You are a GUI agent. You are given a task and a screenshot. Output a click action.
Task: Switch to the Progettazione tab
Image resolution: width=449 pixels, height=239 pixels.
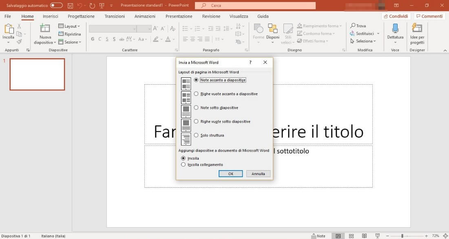pos(81,16)
